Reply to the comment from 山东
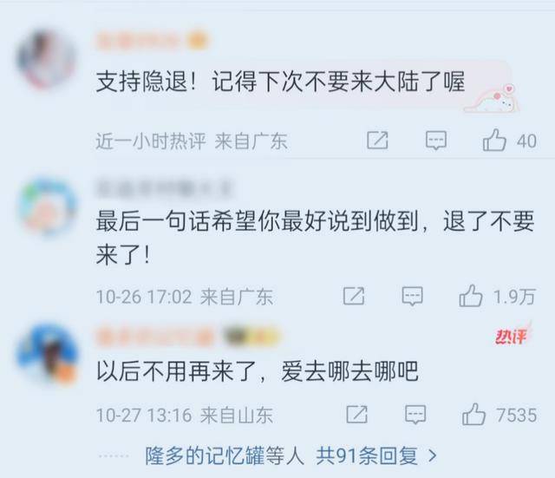This screenshot has height=478, width=555. 415,415
